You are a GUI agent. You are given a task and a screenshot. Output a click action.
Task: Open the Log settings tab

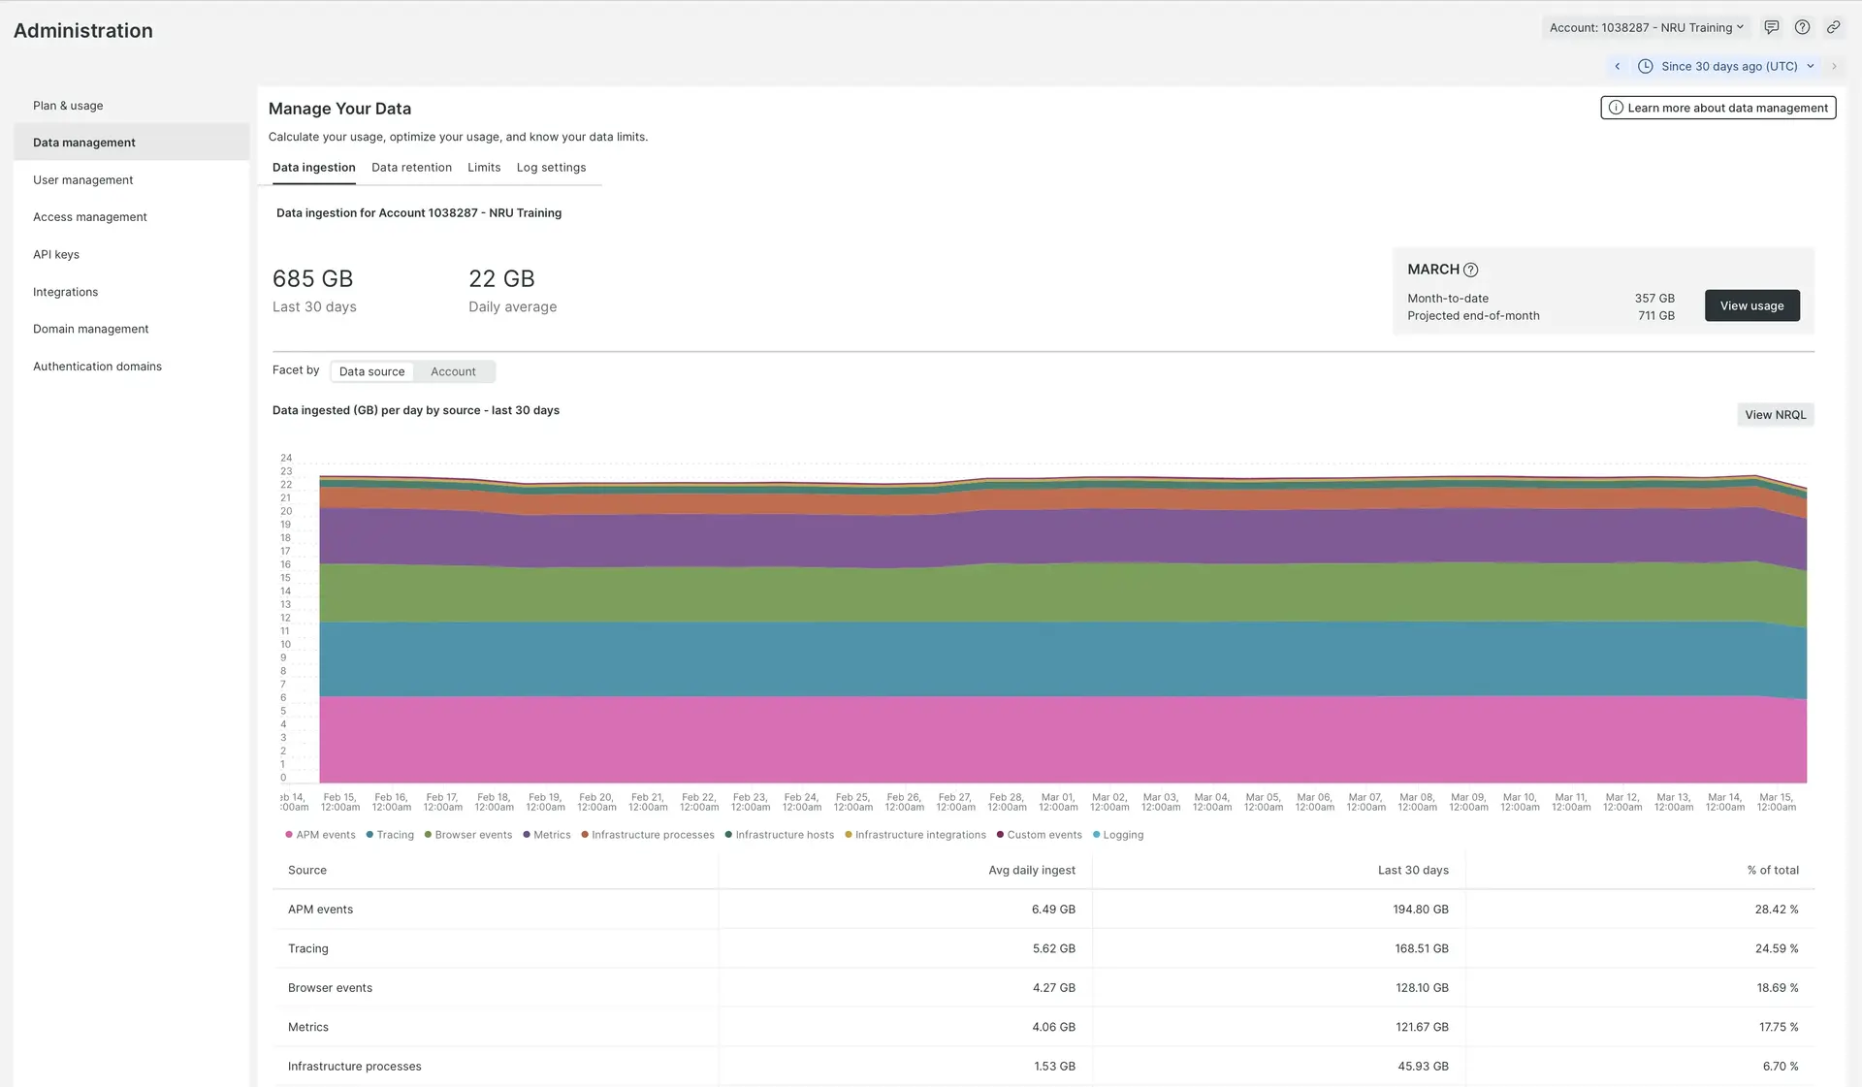point(551,167)
